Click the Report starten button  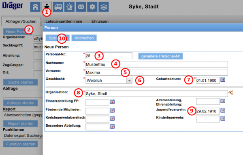pyautogui.click(x=21, y=123)
